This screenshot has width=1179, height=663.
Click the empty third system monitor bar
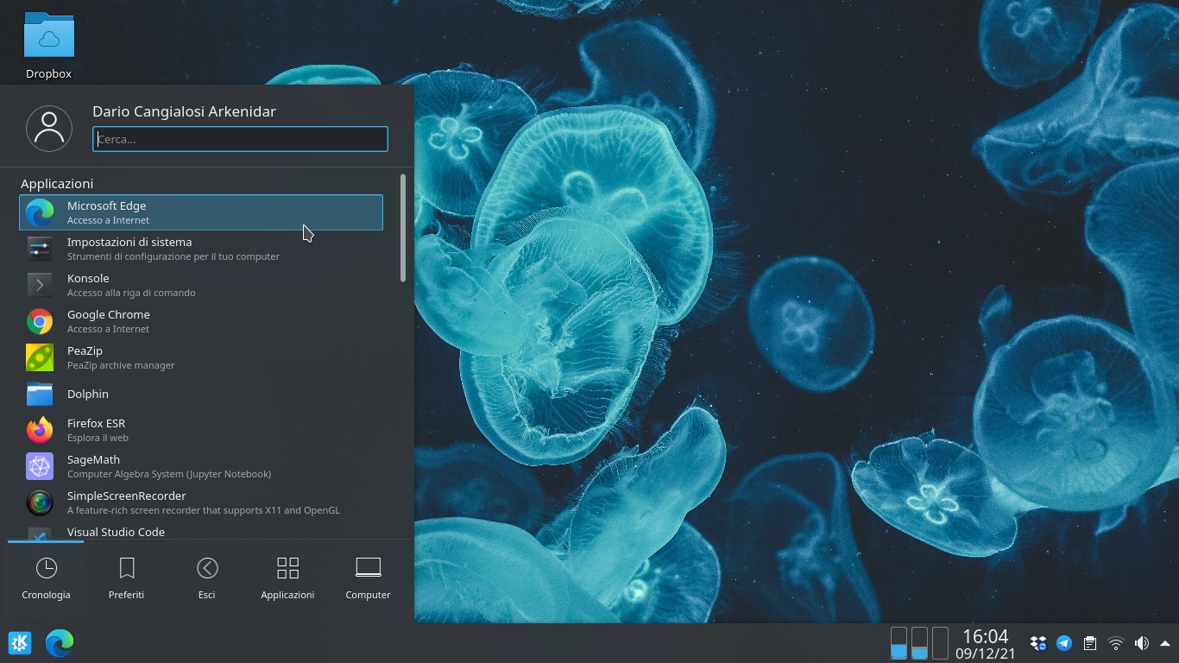940,643
